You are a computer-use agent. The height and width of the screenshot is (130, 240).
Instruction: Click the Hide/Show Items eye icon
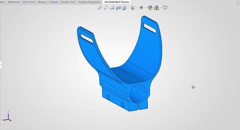142,8
